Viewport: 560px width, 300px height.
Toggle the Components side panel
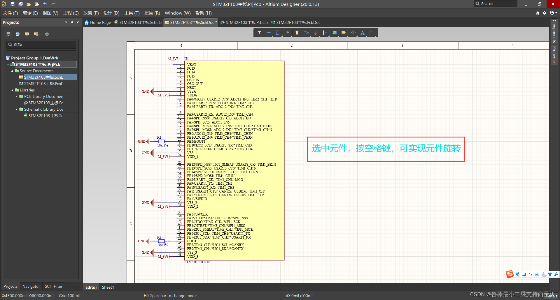click(554, 31)
